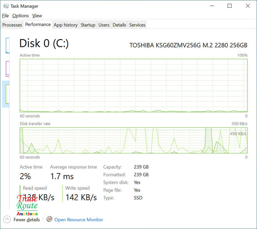Switch to the Processes tab
Image resolution: width=257 pixels, height=229 pixels.
12,25
